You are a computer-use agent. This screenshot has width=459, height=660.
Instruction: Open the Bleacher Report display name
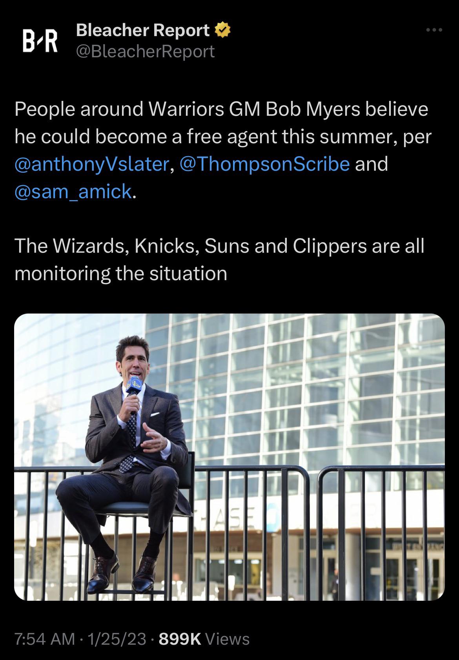(x=143, y=30)
